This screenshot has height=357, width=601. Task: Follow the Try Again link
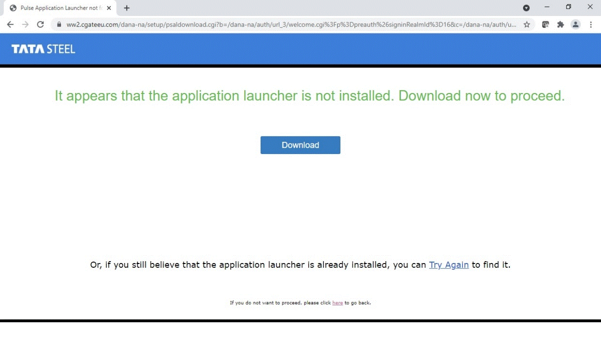point(449,265)
